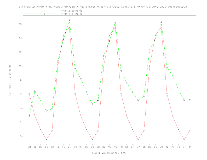Click the y-axis tick label 10
Image resolution: width=207 pixels, height=160 pixels.
click(x=20, y=136)
